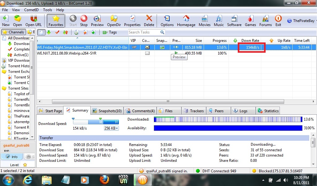Screen dimensions: 317x186
Task: Select Active(1) in the sidebar tree
Action: 18,55
